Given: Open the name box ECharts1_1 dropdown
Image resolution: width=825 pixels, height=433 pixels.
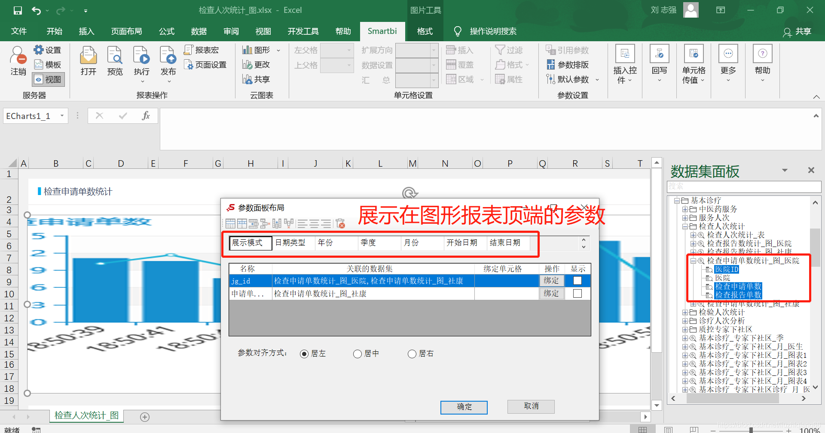Looking at the screenshot, I should point(62,116).
